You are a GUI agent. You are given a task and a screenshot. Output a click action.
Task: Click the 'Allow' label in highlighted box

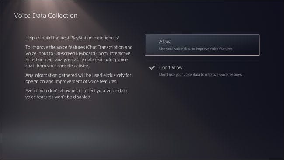165,42
